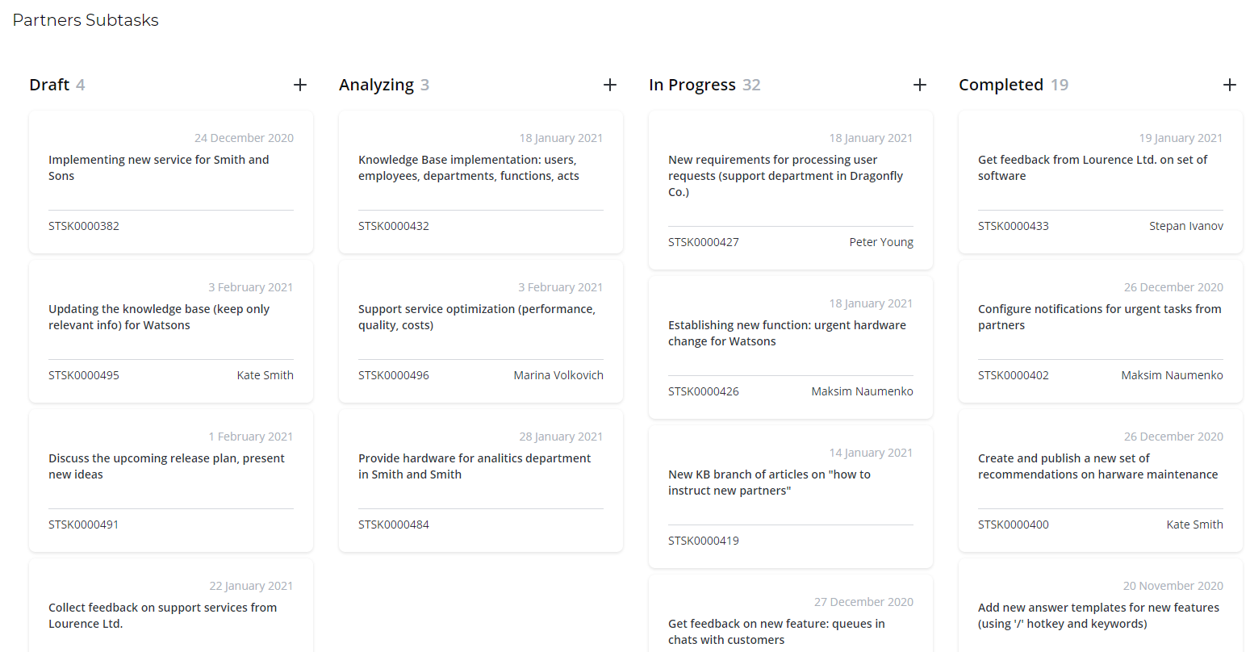Click assignee Marina Volkovich on STSK0000496
Image resolution: width=1250 pixels, height=652 pixels.
(x=558, y=375)
